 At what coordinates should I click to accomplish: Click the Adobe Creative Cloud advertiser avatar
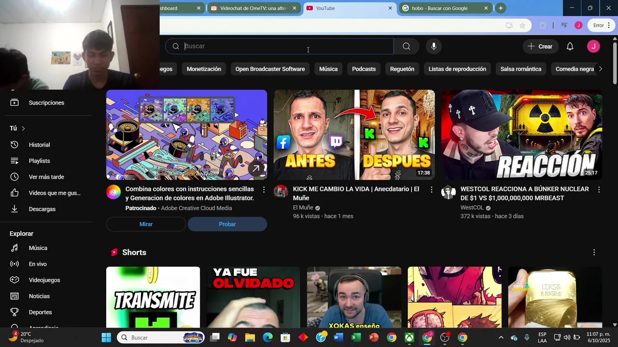(113, 192)
